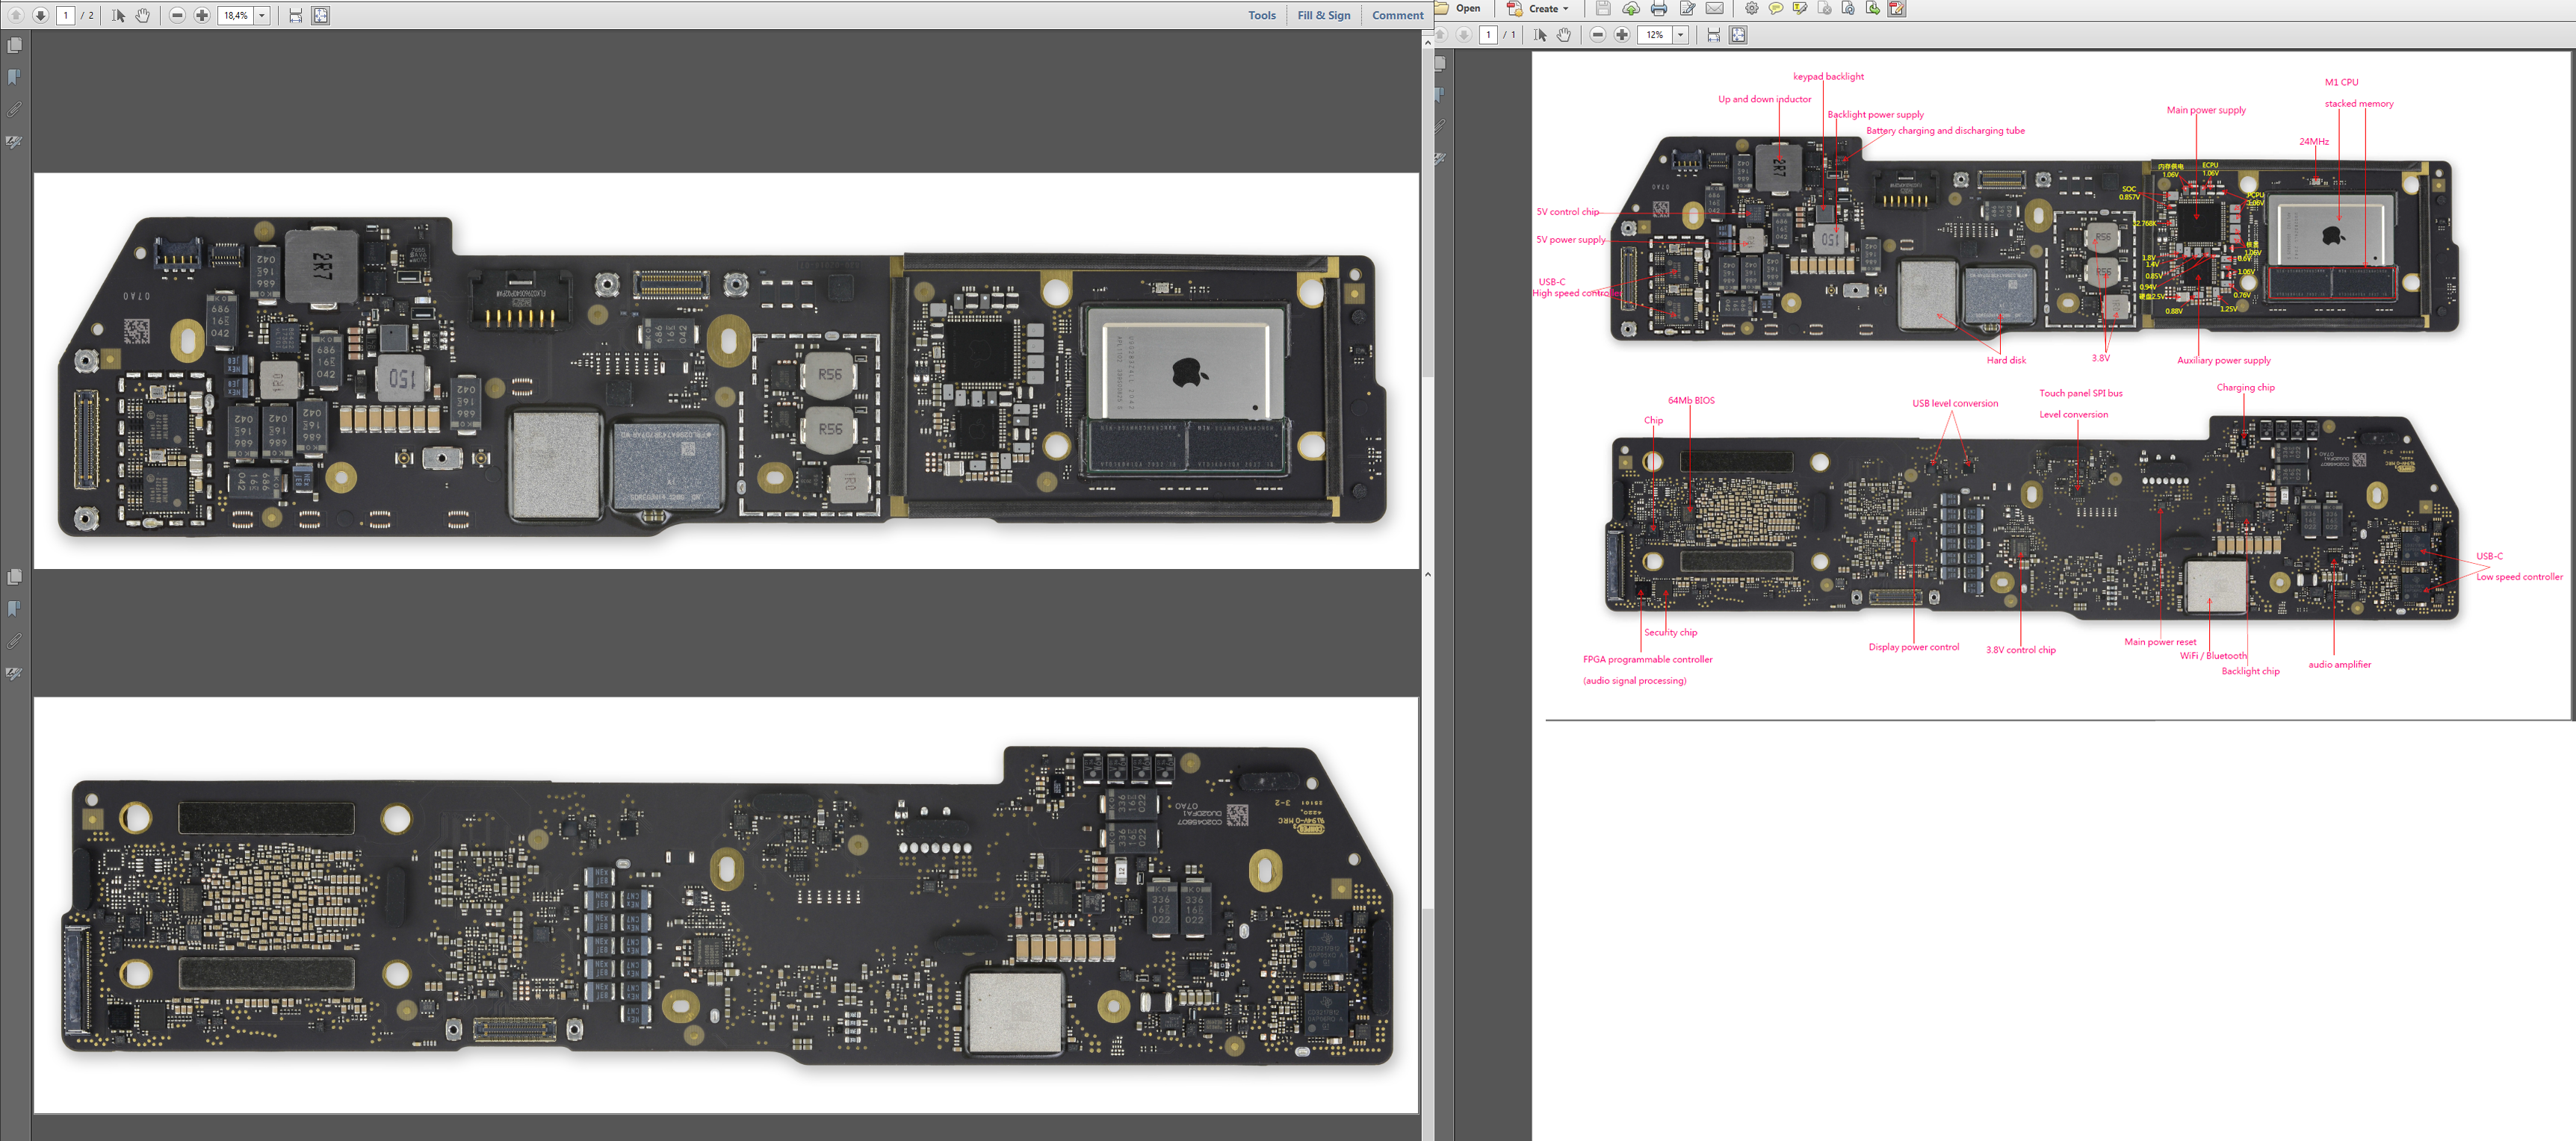Open the Tools pane
The width and height of the screenshot is (2576, 1141).
[x=1261, y=15]
